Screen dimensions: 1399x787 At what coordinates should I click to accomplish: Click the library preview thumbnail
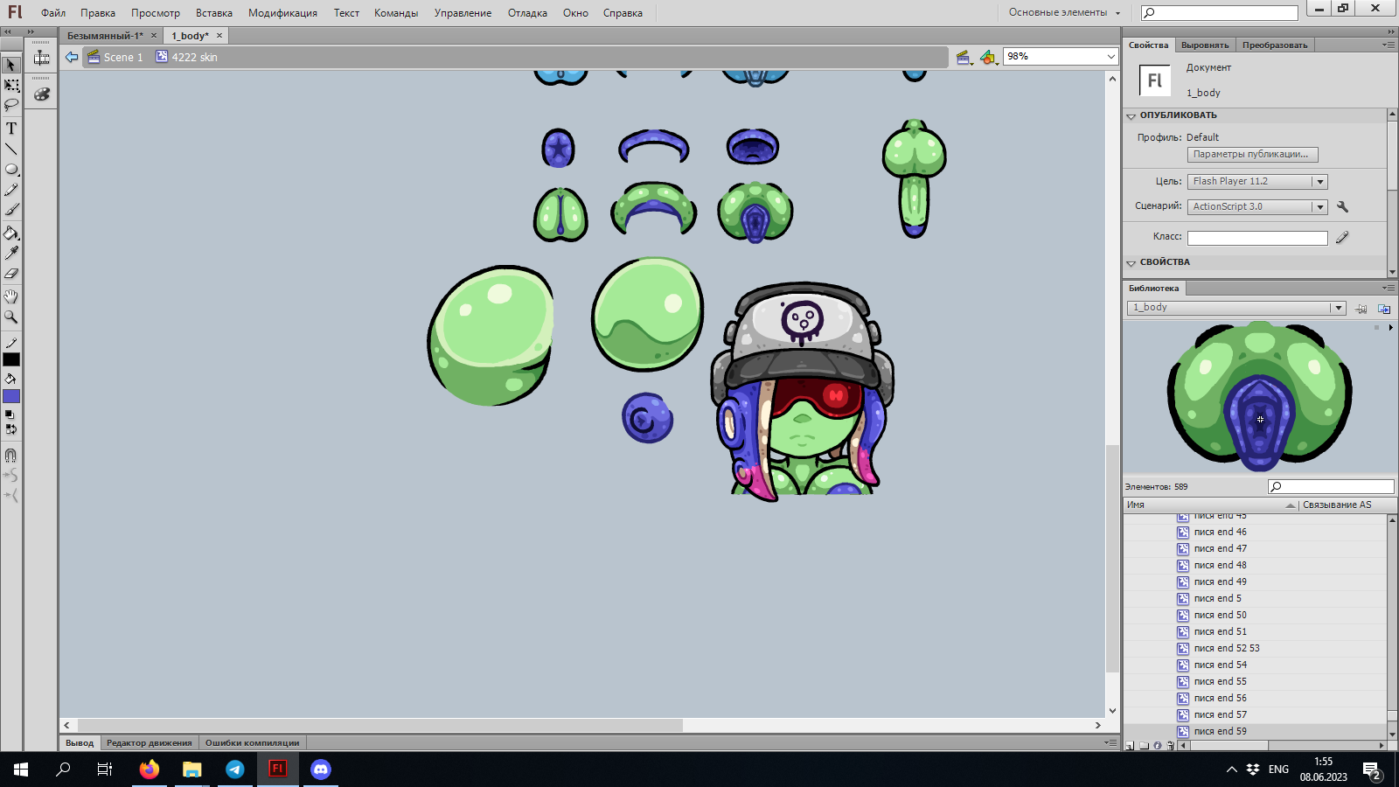pyautogui.click(x=1259, y=398)
